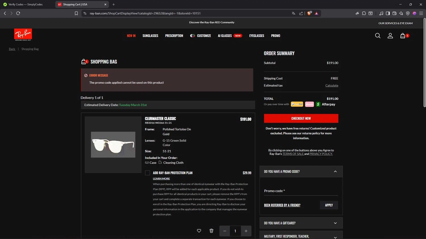The image size is (426, 239).
Task: Open the Prescription menu
Action: (x=174, y=36)
